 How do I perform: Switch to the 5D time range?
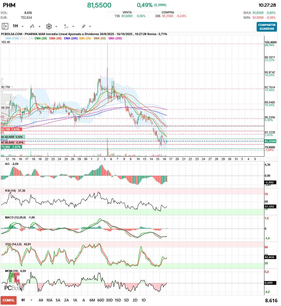pyautogui.click(x=126, y=300)
